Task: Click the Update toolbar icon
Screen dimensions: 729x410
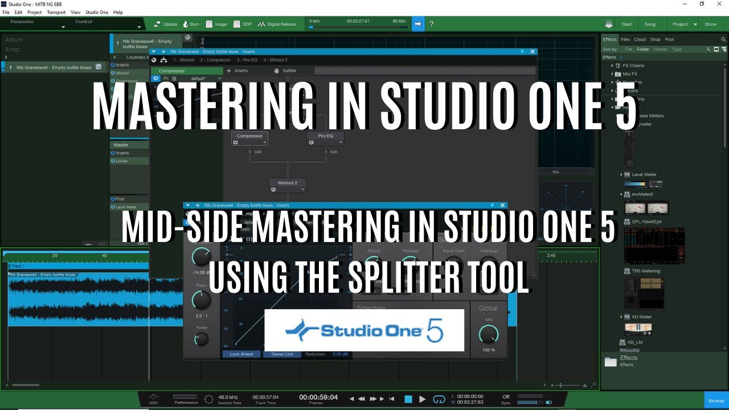Action: [157, 24]
